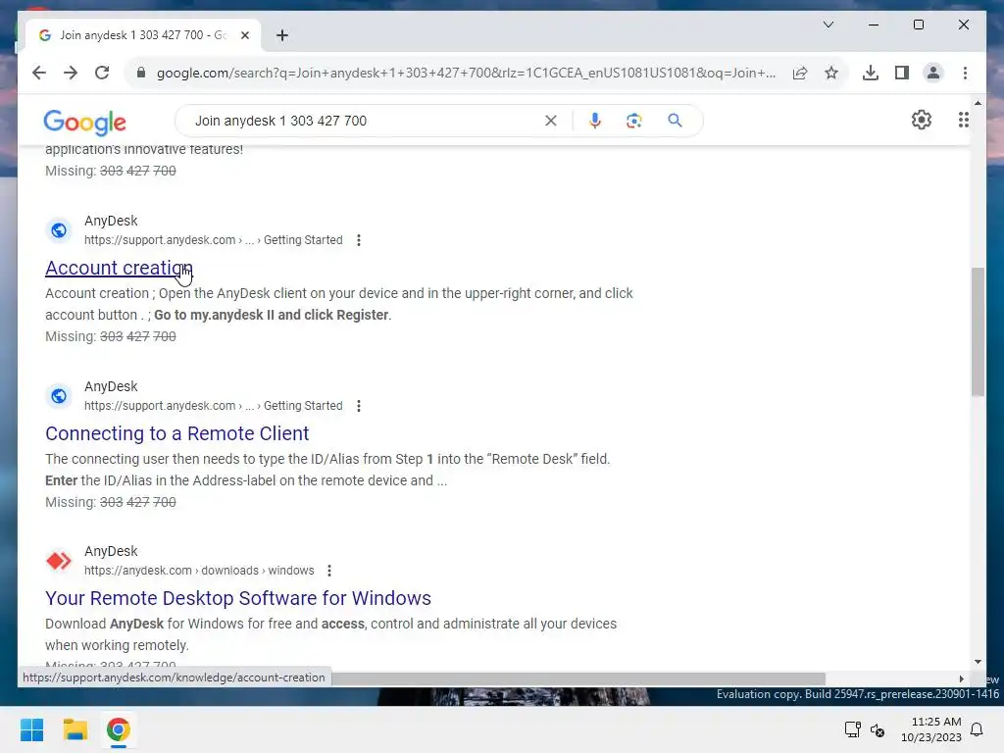Click the favicon of Connecting to a Remote Client result
1004x753 pixels.
[x=59, y=396]
